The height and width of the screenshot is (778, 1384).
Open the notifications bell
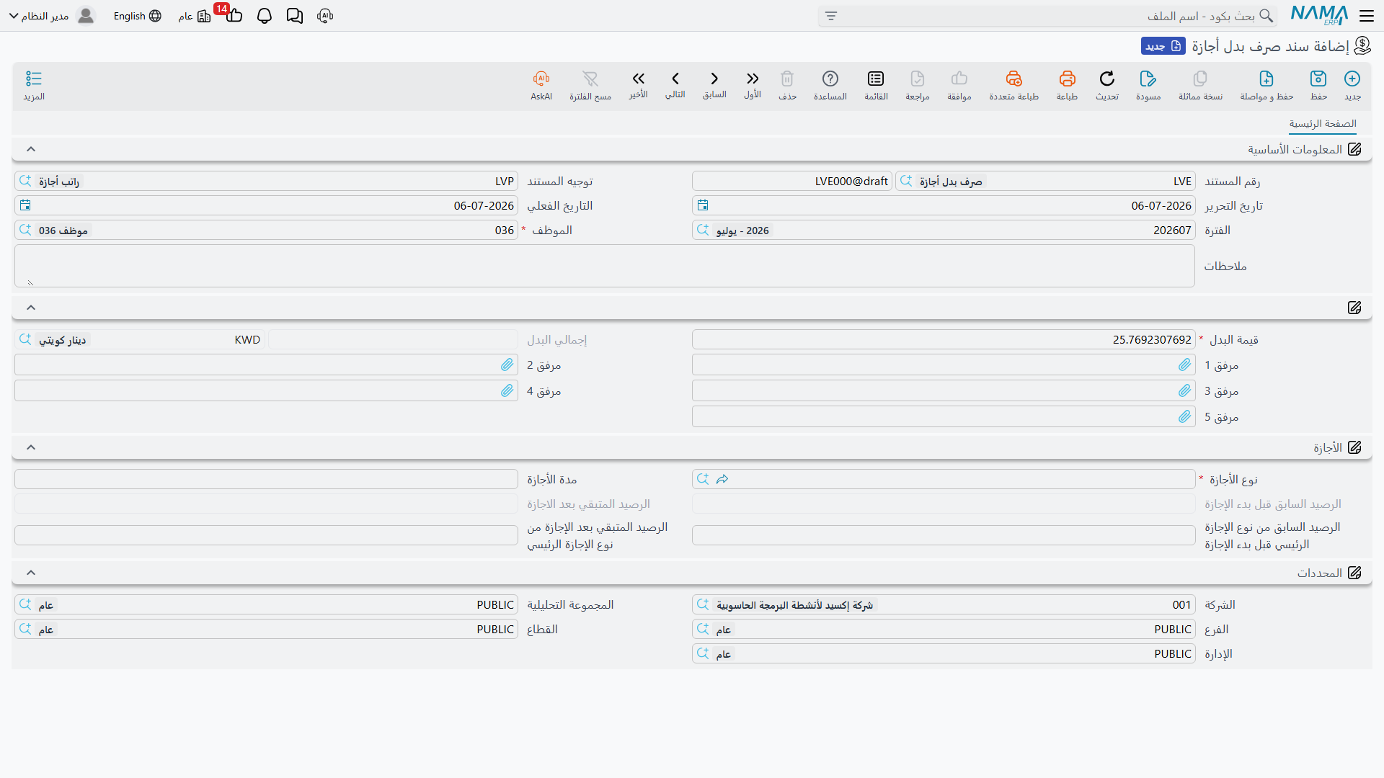[265, 16]
